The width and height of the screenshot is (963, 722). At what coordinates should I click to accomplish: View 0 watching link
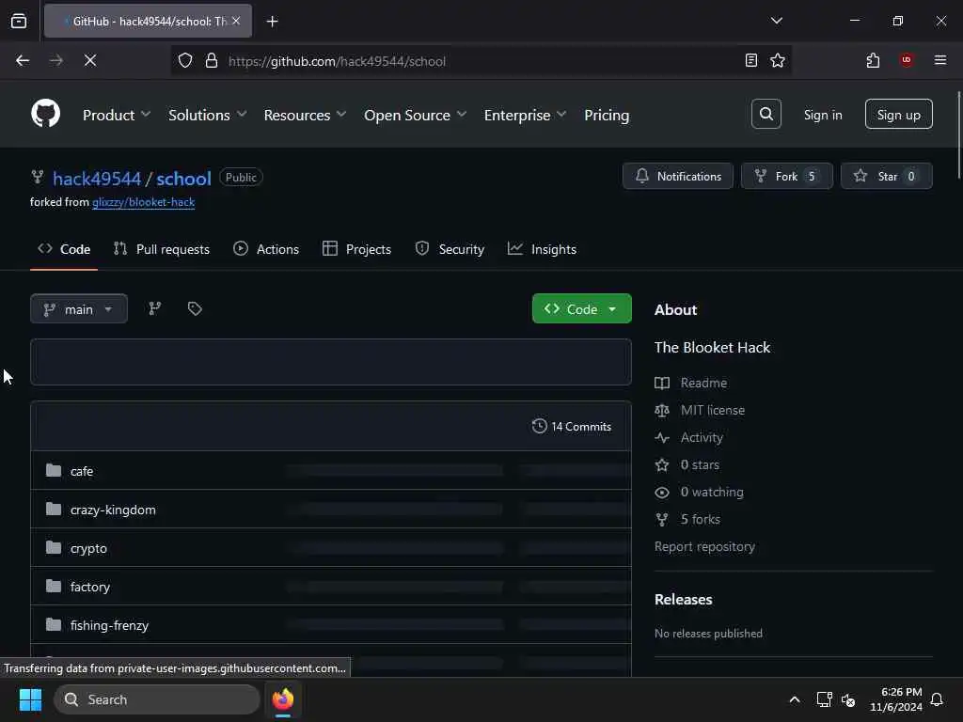point(712,492)
